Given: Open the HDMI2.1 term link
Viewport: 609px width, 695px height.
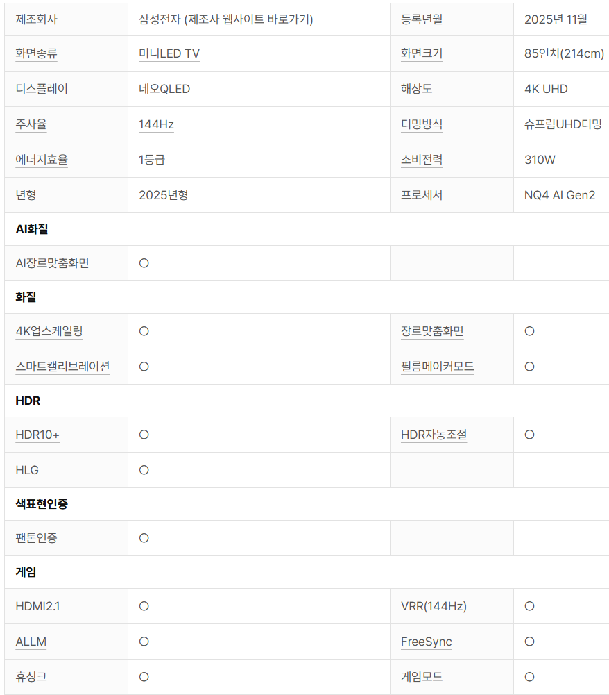Looking at the screenshot, I should pos(37,606).
